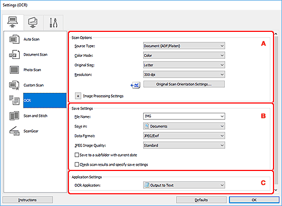Open the JPEG Image Quality dropdown

tap(184, 145)
